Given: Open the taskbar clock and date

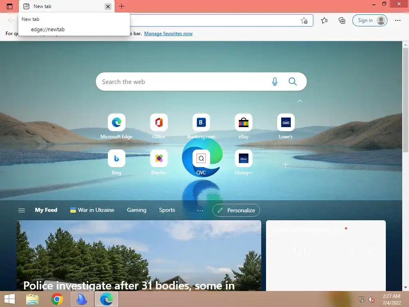Looking at the screenshot, I should [x=391, y=299].
